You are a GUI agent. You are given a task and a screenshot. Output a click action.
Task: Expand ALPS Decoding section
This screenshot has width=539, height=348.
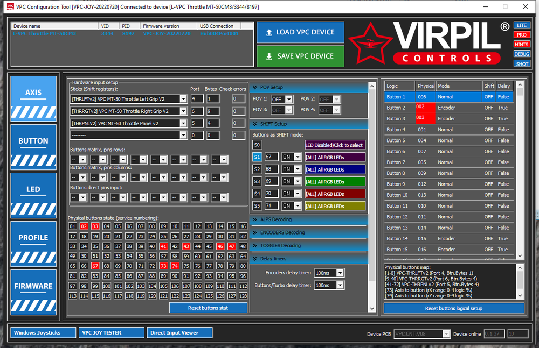(x=308, y=219)
